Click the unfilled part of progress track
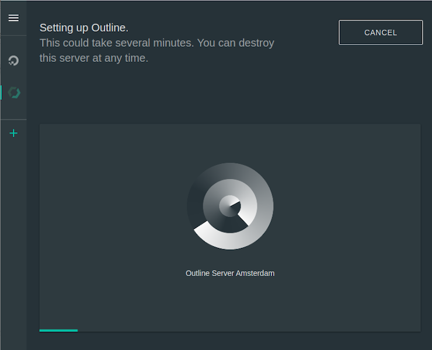Image resolution: width=432 pixels, height=350 pixels. (249, 330)
